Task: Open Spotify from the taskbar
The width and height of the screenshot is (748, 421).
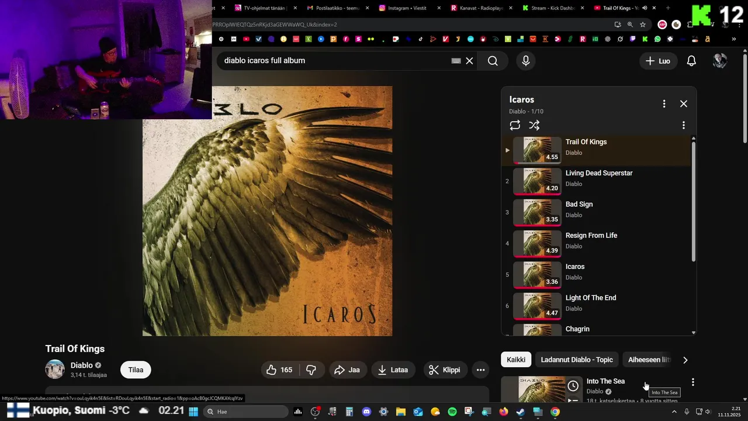Action: coord(452,412)
